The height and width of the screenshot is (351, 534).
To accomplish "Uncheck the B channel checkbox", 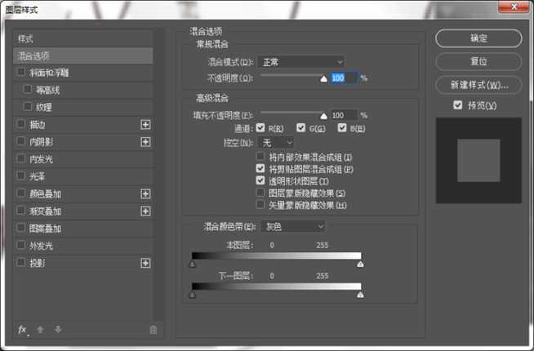I will (342, 127).
